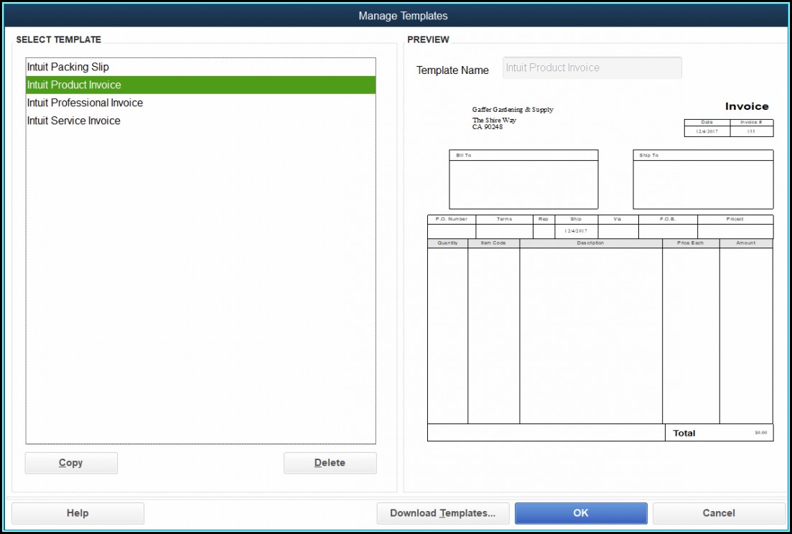Click the Bill To box in preview
792x534 pixels.
click(x=523, y=184)
